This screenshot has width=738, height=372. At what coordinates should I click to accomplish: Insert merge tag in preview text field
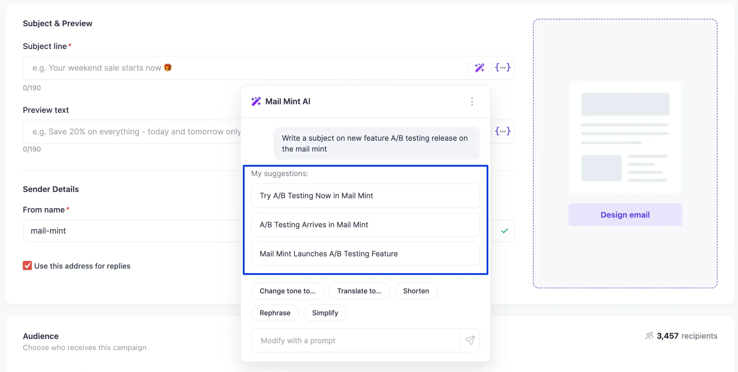point(503,131)
